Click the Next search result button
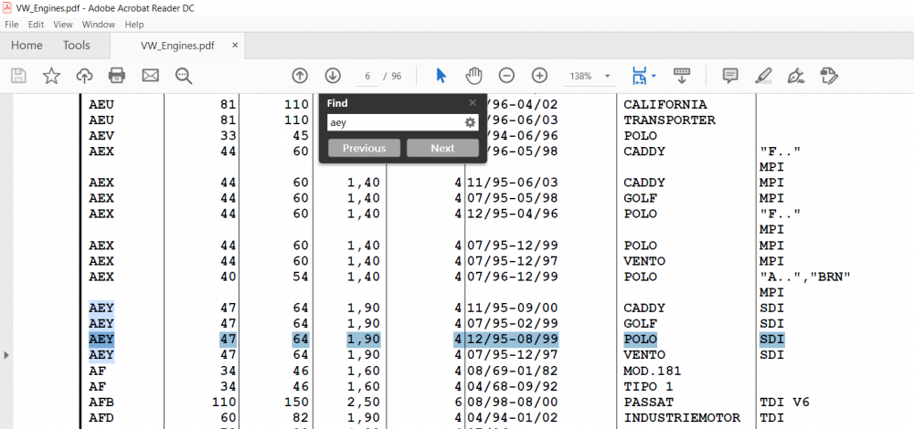914x429 pixels. (442, 148)
